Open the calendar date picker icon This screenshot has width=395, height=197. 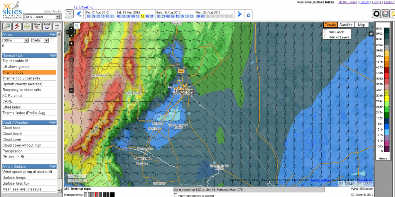[69, 14]
